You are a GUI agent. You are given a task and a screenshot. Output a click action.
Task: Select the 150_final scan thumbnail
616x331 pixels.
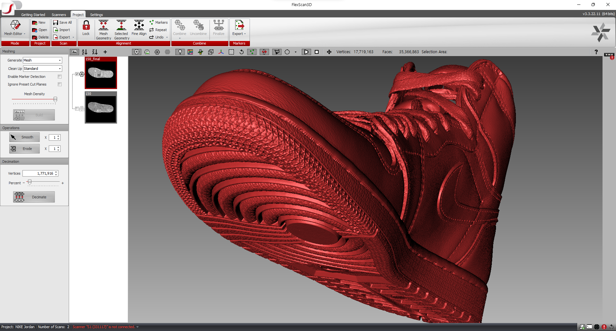[x=101, y=73]
